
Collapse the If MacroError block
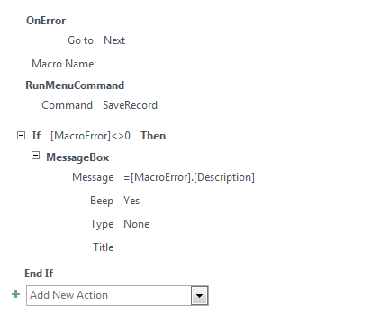pyautogui.click(x=21, y=136)
